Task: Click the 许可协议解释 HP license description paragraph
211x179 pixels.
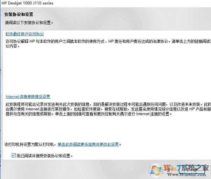Action: click(x=108, y=44)
